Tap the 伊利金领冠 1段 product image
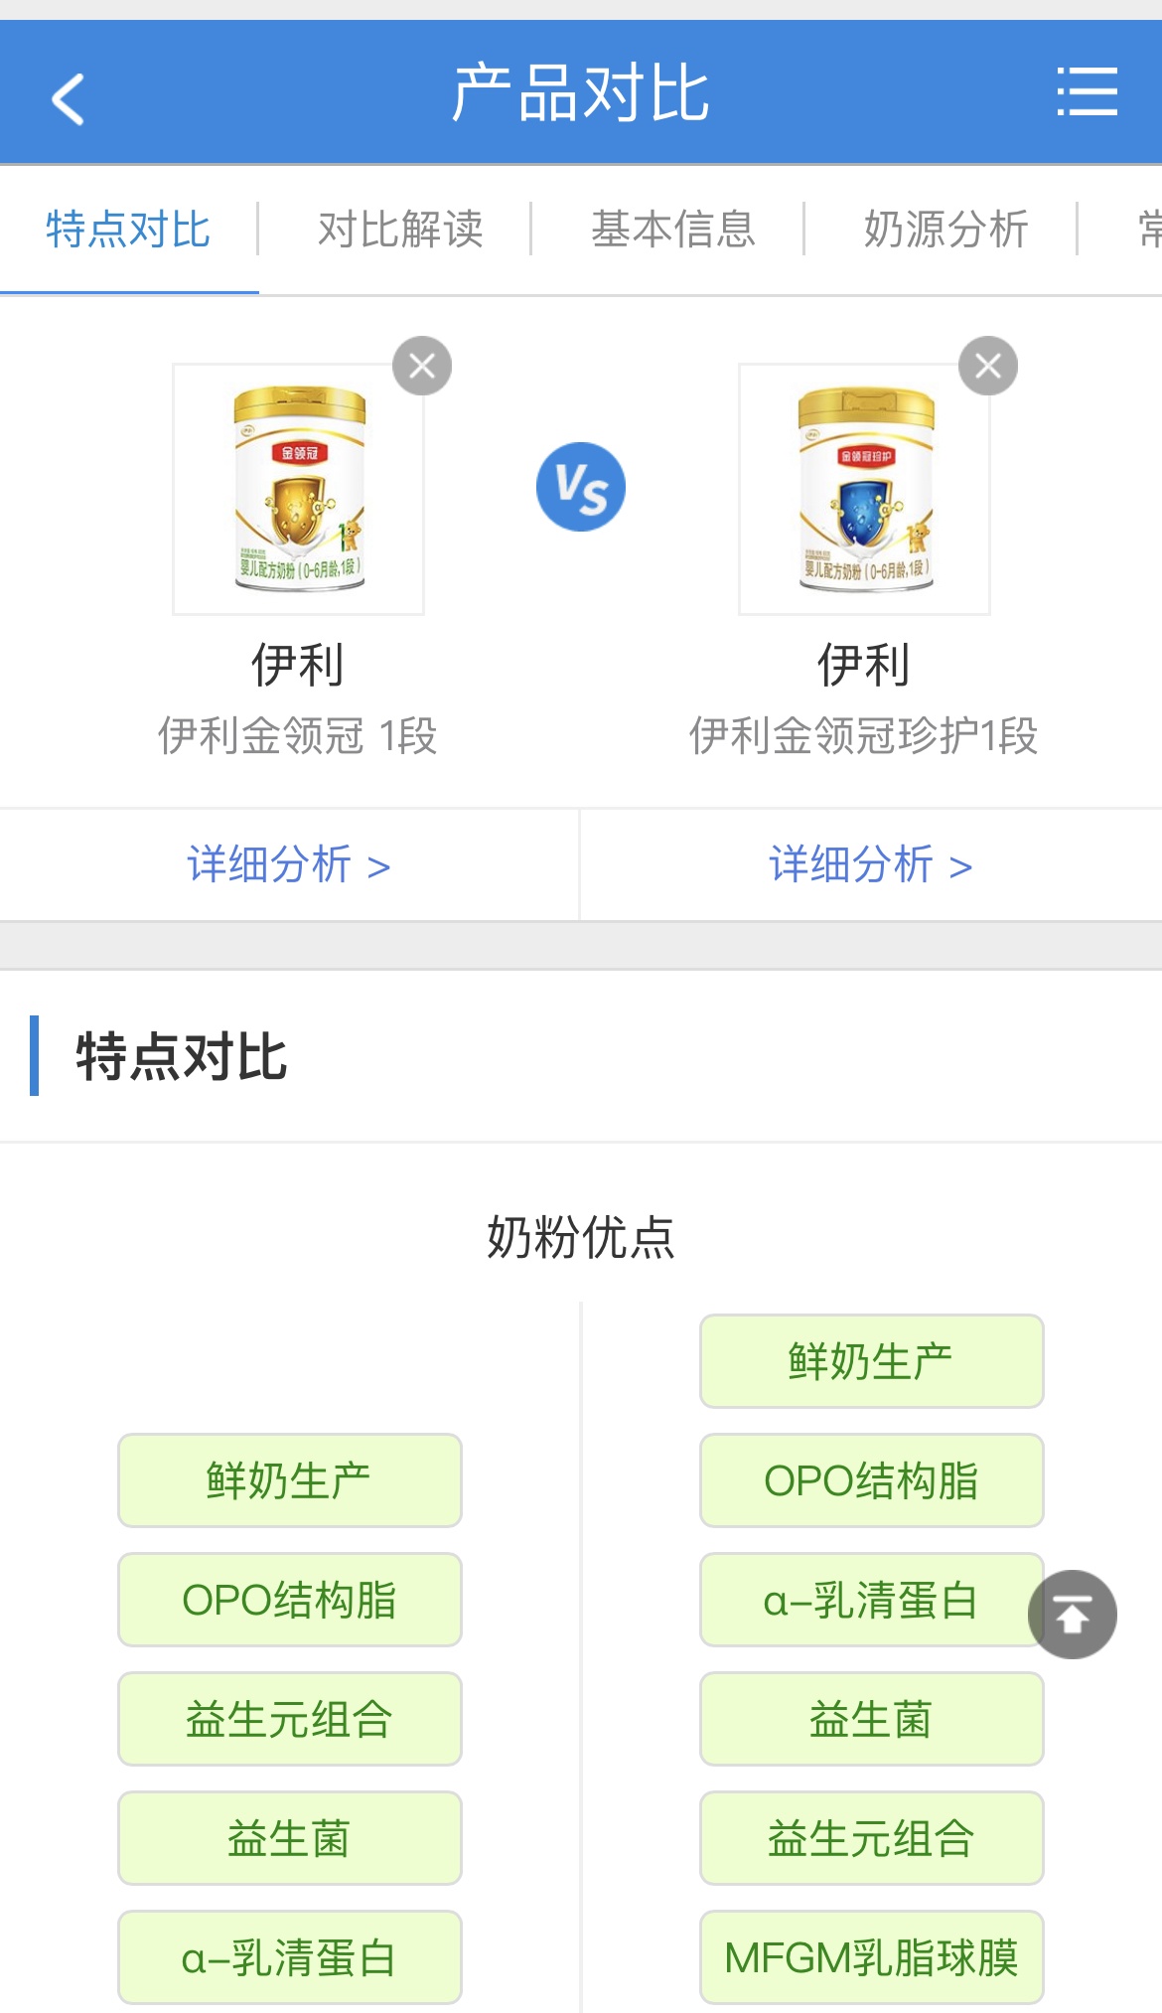The image size is (1162, 2013). 299,489
